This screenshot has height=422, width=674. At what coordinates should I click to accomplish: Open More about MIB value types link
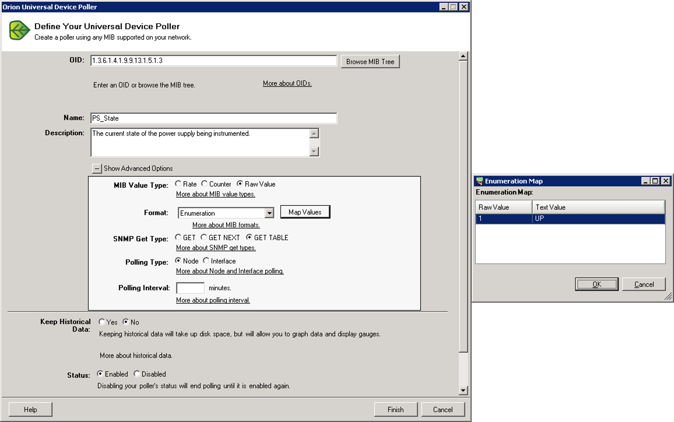[x=215, y=194]
